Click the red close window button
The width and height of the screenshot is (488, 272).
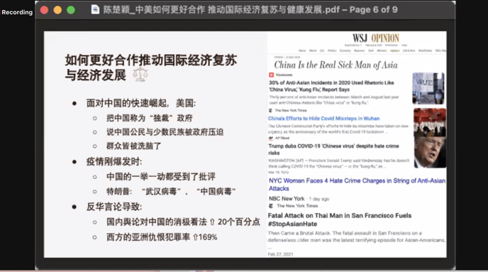point(44,10)
